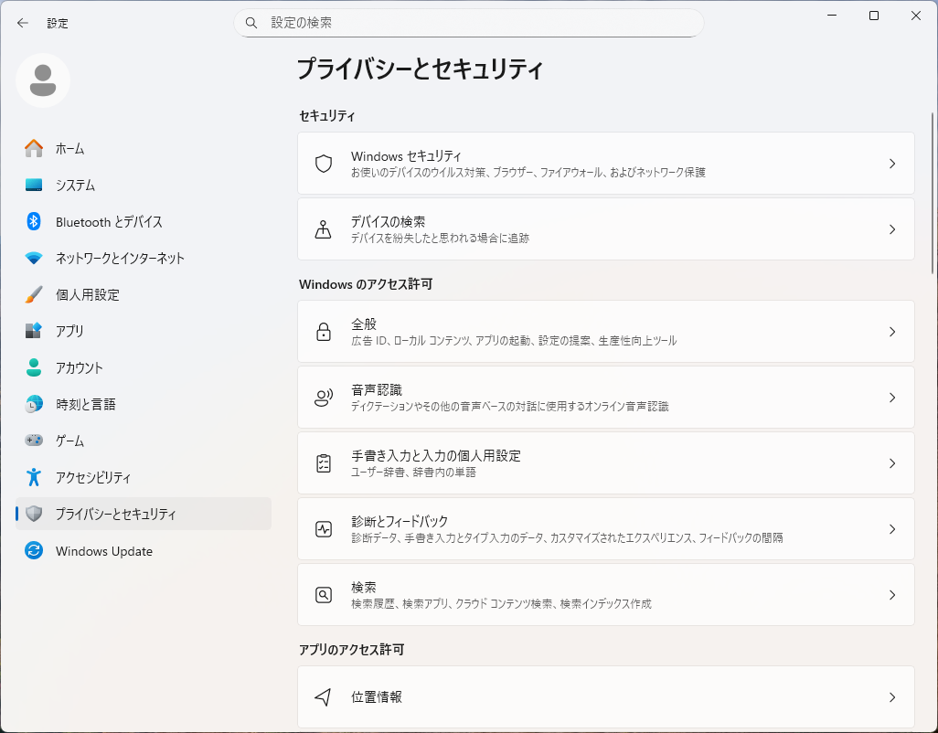
Task: Navigate to アクセシビリティ settings
Action: (92, 478)
